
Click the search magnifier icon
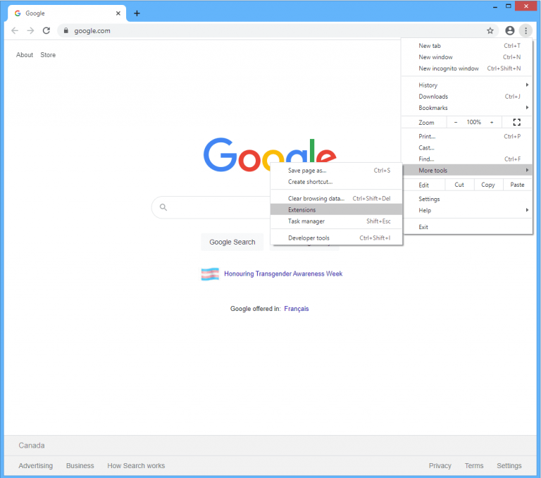pyautogui.click(x=163, y=207)
